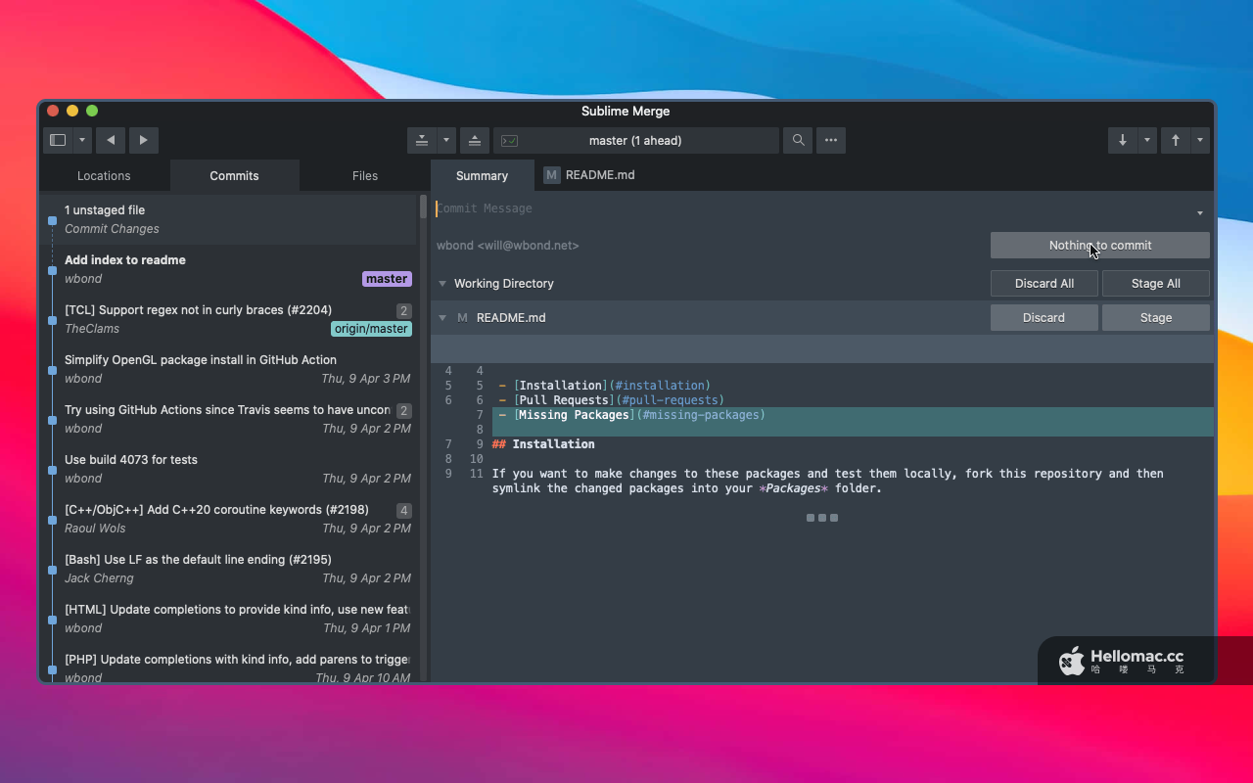The width and height of the screenshot is (1253, 783).
Task: Click the commit list scrollbar
Action: pyautogui.click(x=423, y=207)
